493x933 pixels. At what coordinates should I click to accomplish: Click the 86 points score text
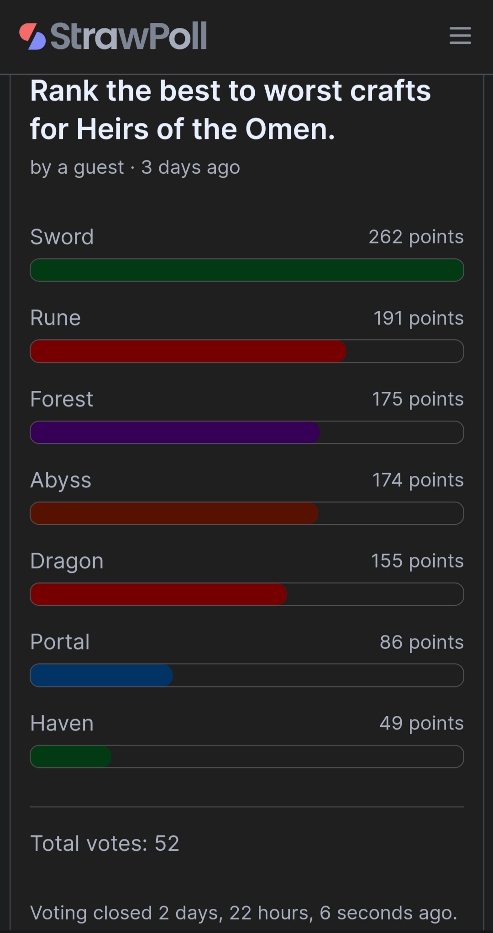[422, 642]
